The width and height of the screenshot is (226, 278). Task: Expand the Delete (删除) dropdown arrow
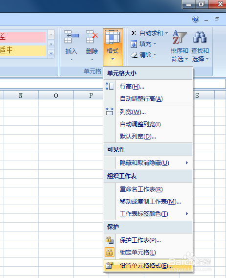click(x=92, y=59)
